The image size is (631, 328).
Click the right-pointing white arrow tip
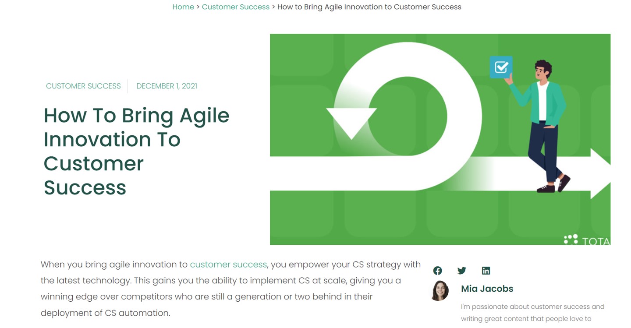pyautogui.click(x=600, y=173)
